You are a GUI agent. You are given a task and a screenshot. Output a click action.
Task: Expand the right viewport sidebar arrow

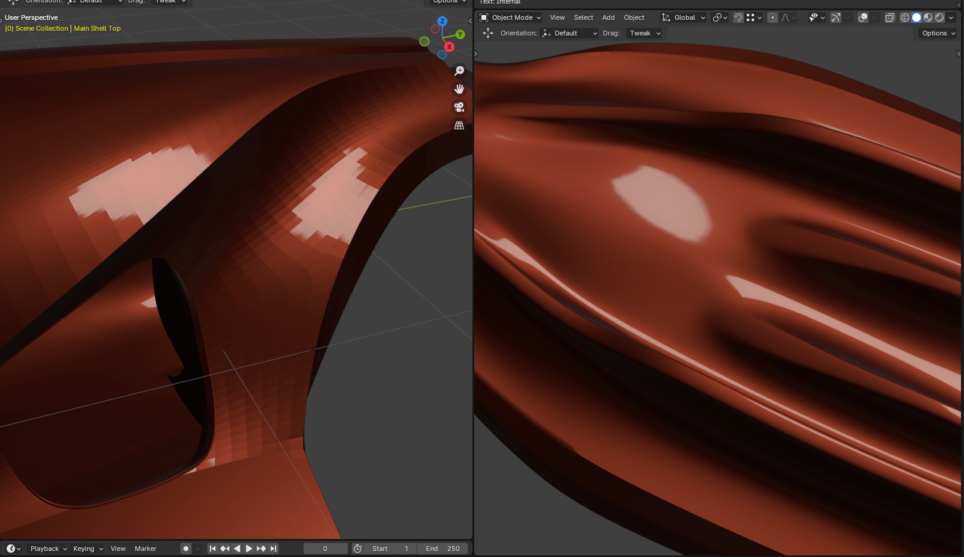tap(959, 54)
